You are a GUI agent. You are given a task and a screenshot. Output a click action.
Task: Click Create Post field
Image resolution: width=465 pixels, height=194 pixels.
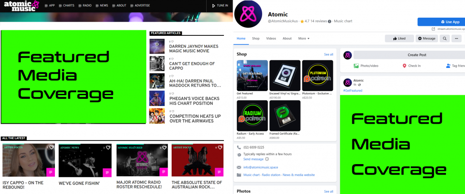coord(409,55)
